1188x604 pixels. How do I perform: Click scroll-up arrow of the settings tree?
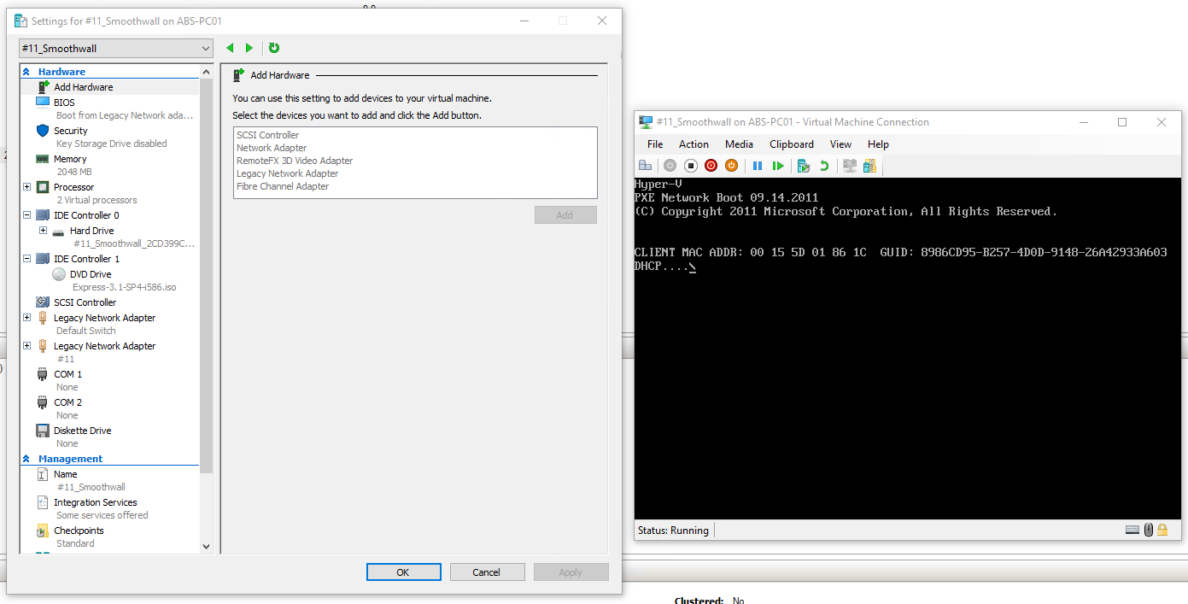(x=206, y=72)
